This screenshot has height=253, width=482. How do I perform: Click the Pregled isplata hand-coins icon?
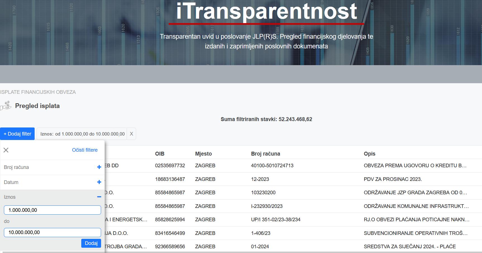6,106
